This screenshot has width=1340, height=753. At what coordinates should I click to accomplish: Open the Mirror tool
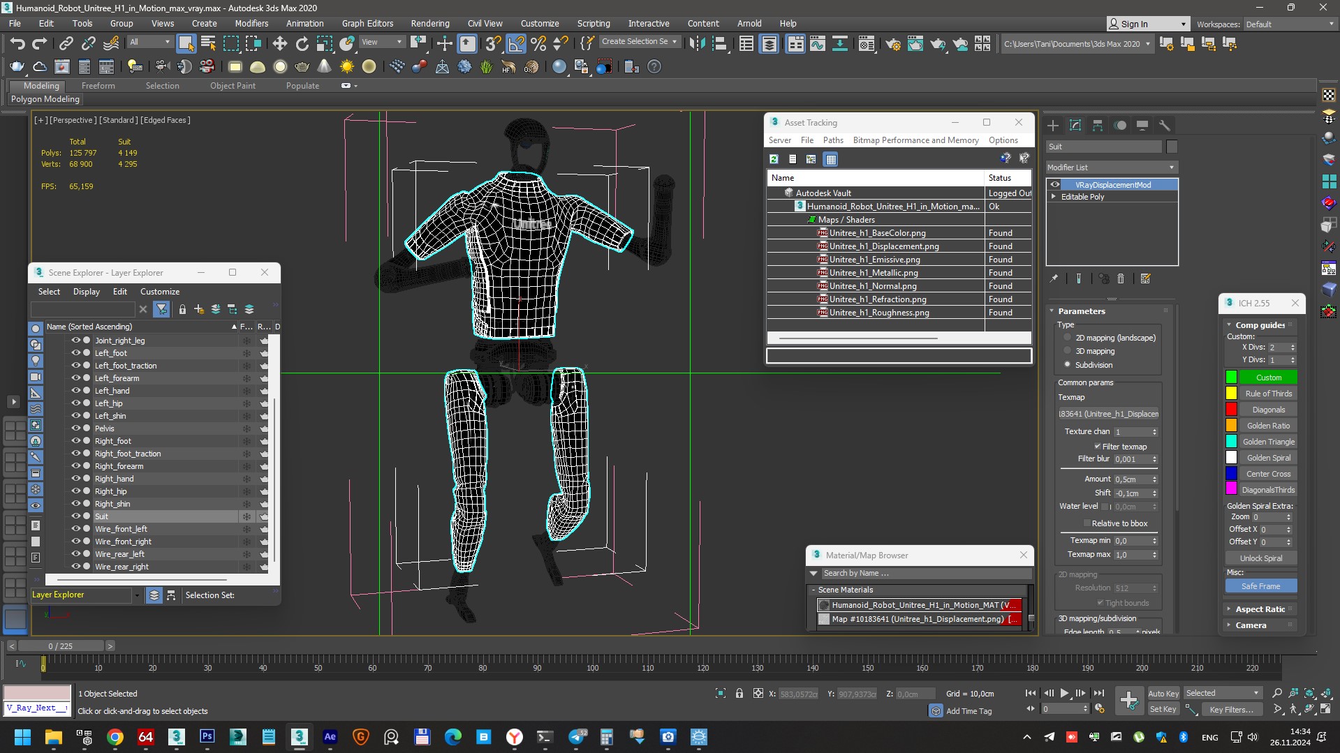pos(697,44)
